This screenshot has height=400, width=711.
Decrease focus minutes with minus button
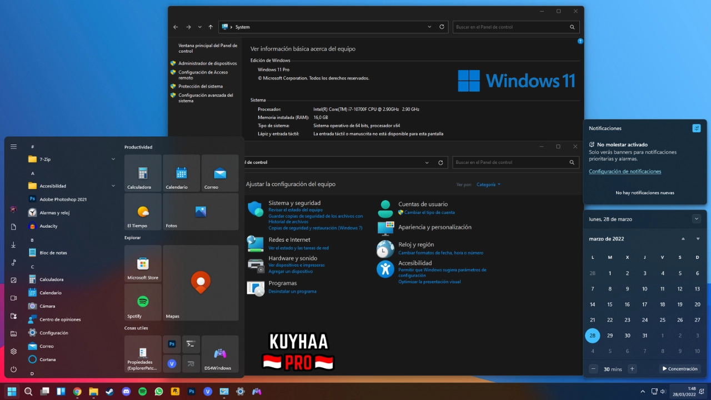click(594, 369)
